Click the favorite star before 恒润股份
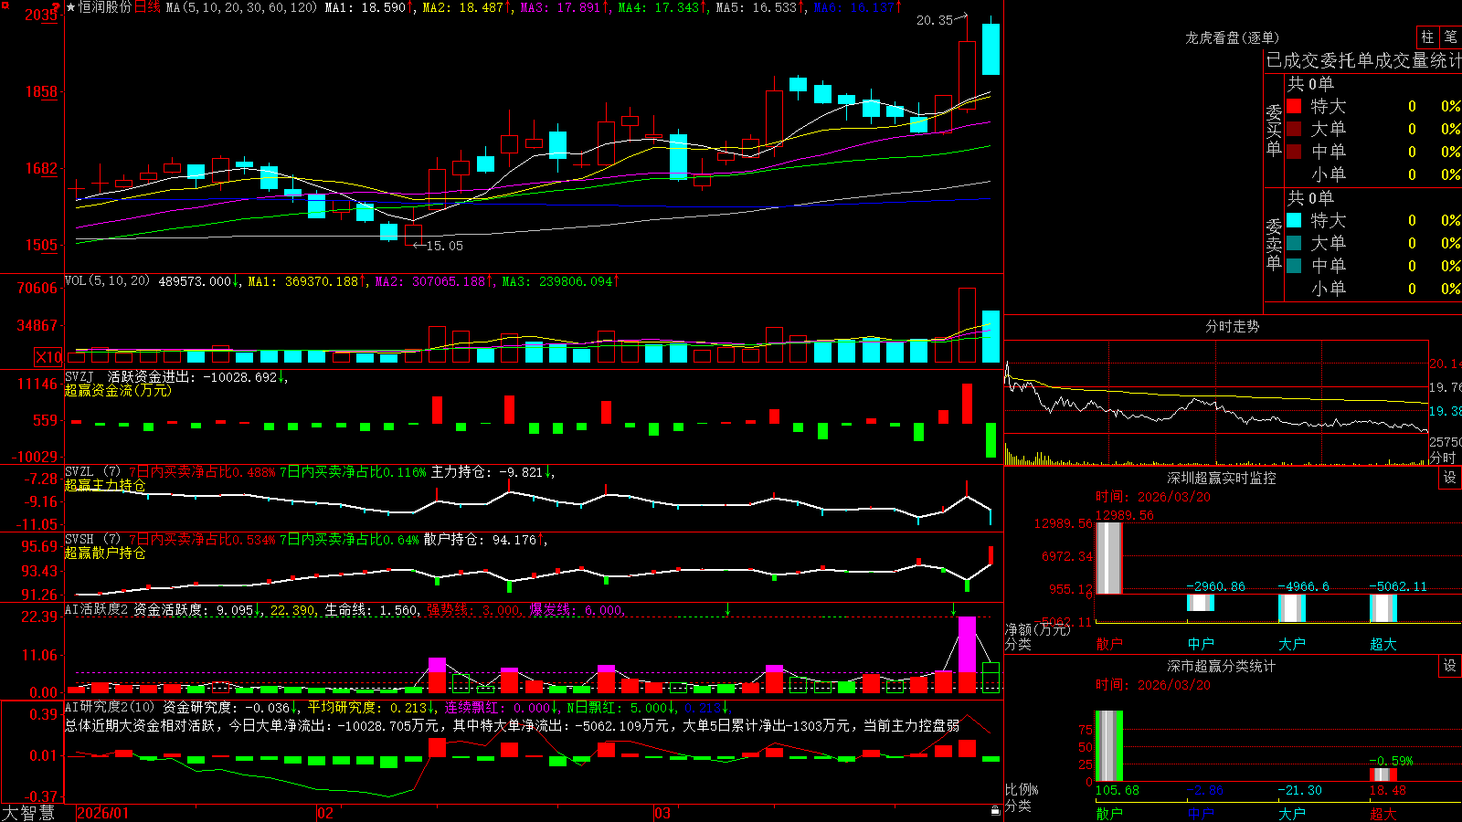The image size is (1462, 822). pos(70,7)
